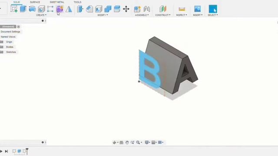
Task: Select the Bodies tree item
Action: click(10, 47)
